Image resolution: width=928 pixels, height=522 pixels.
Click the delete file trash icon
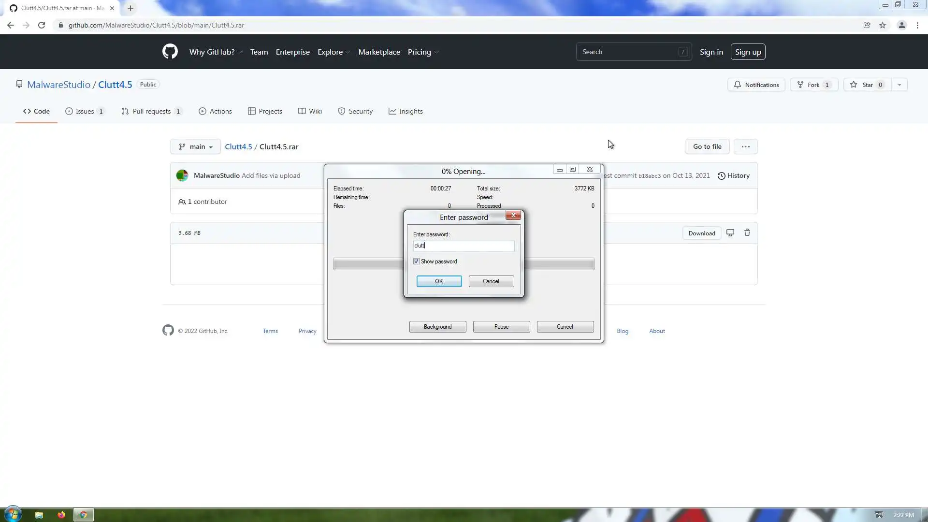click(x=747, y=233)
